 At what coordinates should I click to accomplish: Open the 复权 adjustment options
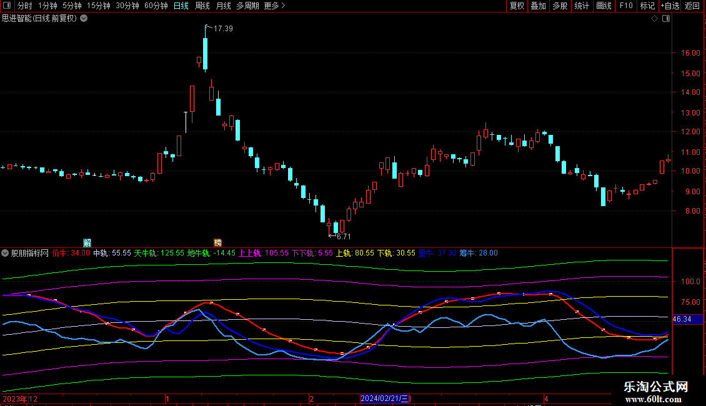click(x=517, y=6)
